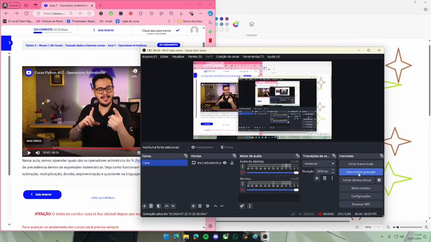Open color wheel picker in paint app
The height and width of the screenshot is (242, 431).
(x=236, y=24)
